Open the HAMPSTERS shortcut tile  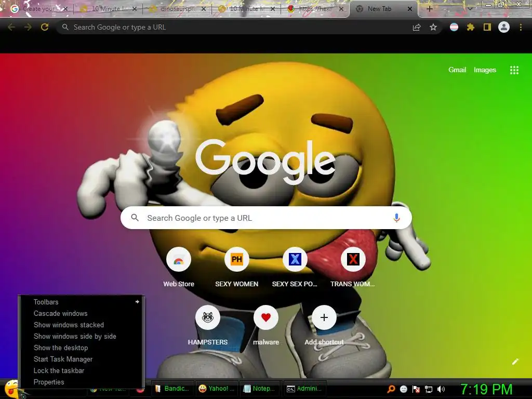click(208, 325)
